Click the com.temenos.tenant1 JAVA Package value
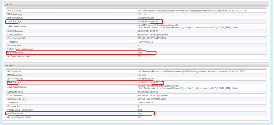Image resolution: width=274 pixels, height=125 pixels. pos(148,22)
